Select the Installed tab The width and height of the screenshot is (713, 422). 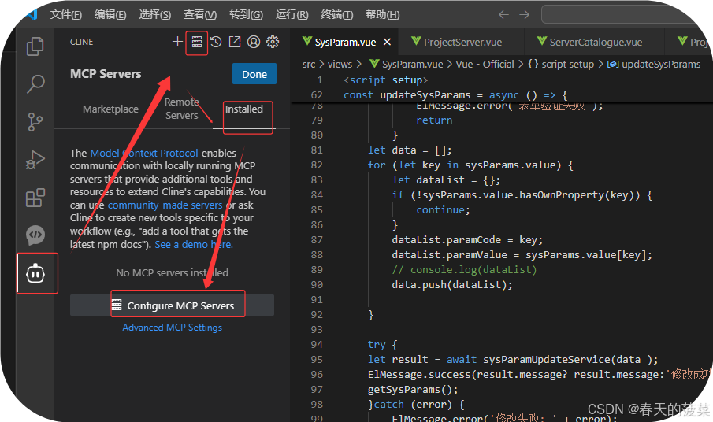point(243,109)
